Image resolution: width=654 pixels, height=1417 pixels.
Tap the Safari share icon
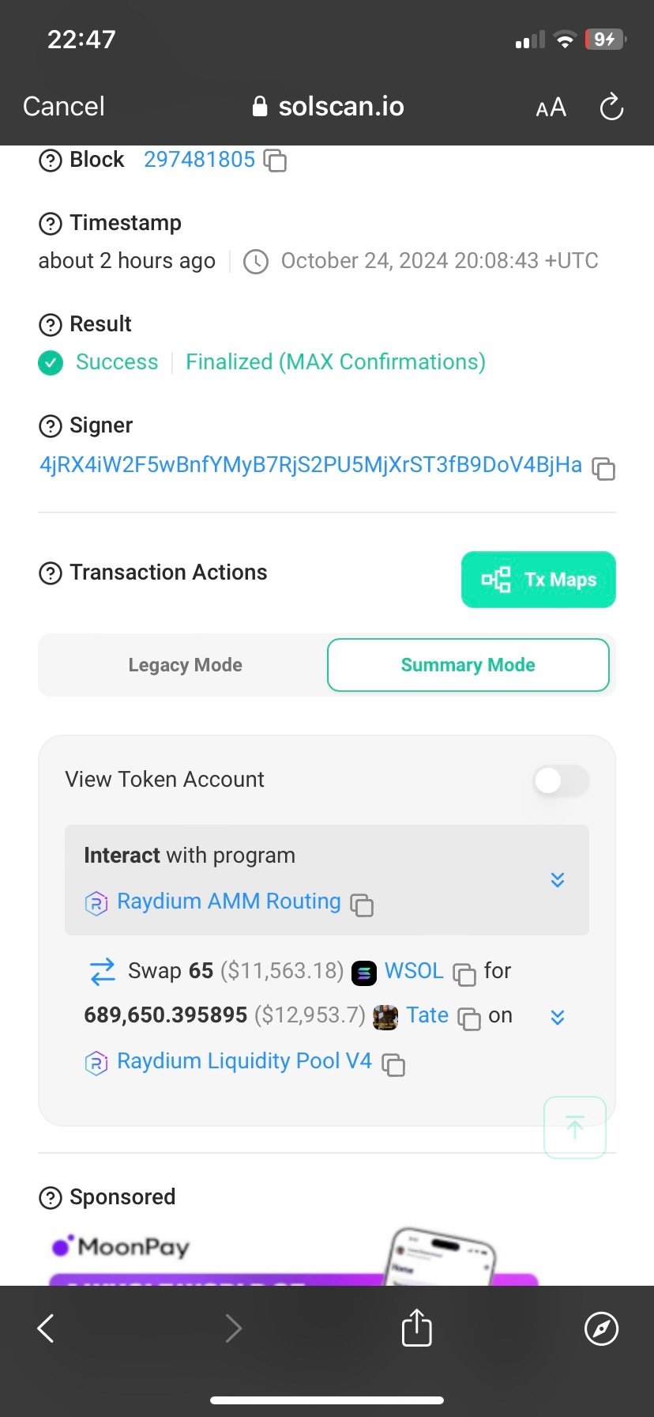click(416, 1328)
